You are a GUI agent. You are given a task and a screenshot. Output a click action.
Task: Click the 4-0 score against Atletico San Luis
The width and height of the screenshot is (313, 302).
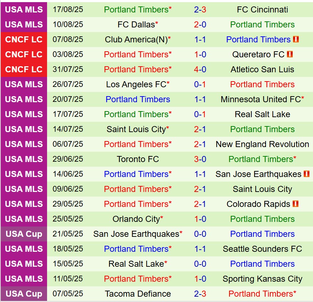pyautogui.click(x=200, y=69)
